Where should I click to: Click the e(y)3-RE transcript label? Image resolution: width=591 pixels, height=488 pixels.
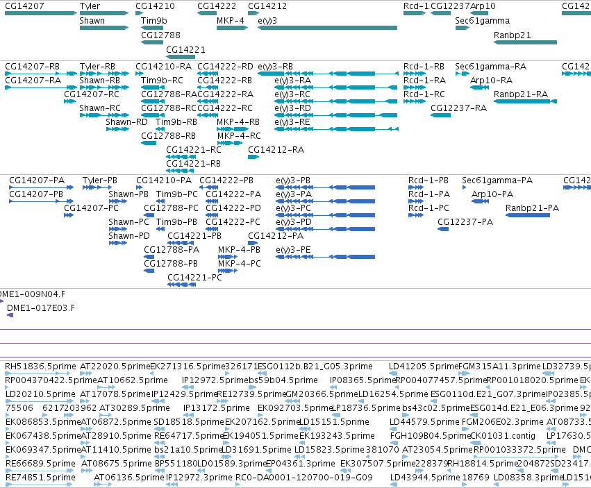pos(292,122)
